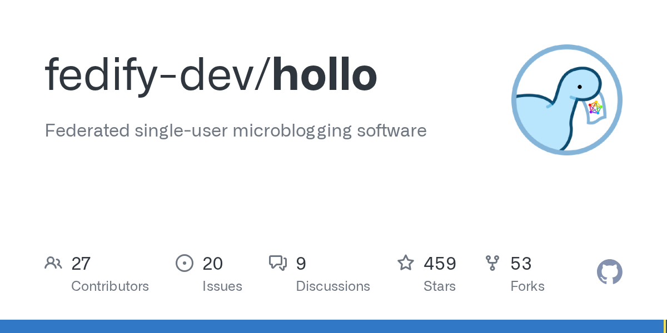Image resolution: width=667 pixels, height=333 pixels.
Task: Click the Contributors people icon
Action: (53, 263)
